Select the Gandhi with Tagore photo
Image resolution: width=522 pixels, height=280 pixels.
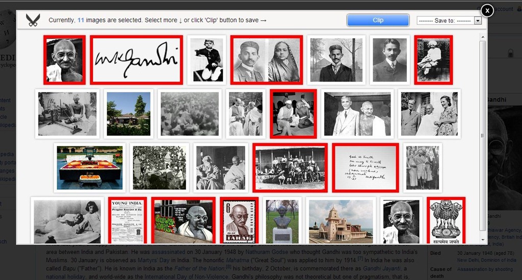point(221,168)
